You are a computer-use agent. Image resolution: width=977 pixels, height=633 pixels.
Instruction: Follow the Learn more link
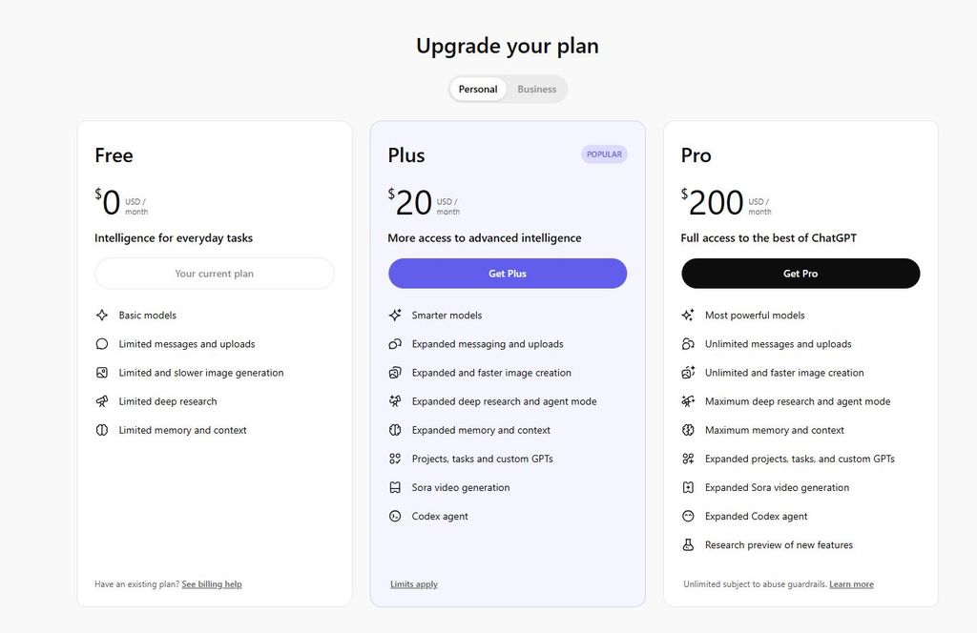coord(851,584)
